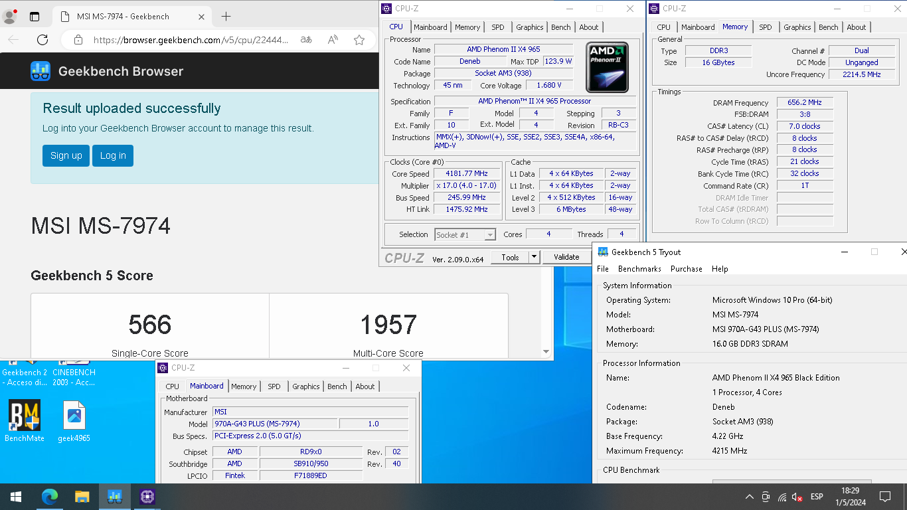Image resolution: width=907 pixels, height=510 pixels.
Task: Click the Tools button in CPU-Z
Action: [x=510, y=257]
